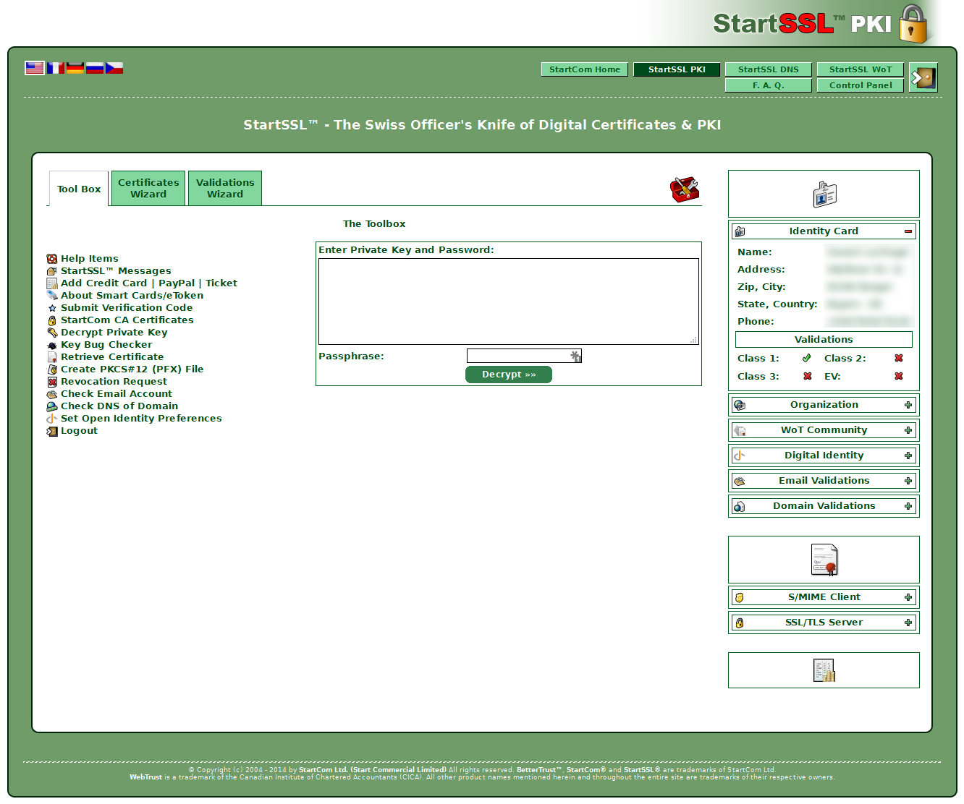
Task: Open the Create PKCS#12 (PFX) File link
Action: tap(132, 369)
